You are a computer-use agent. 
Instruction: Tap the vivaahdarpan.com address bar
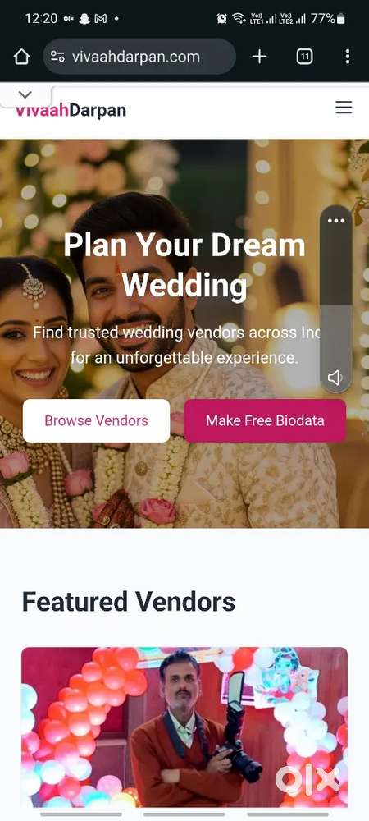coord(139,57)
